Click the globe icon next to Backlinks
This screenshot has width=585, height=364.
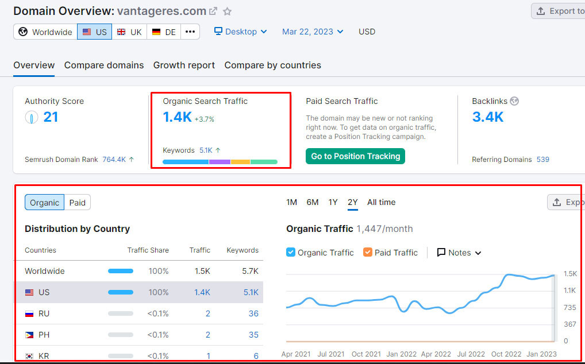click(514, 101)
